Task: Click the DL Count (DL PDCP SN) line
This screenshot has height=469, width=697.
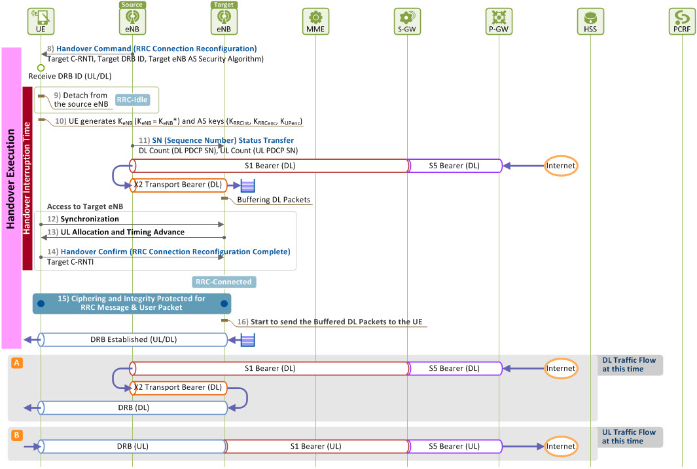Action: click(x=218, y=151)
